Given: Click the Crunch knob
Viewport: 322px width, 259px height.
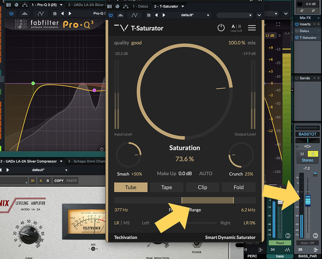Looking at the screenshot, I should [x=241, y=155].
